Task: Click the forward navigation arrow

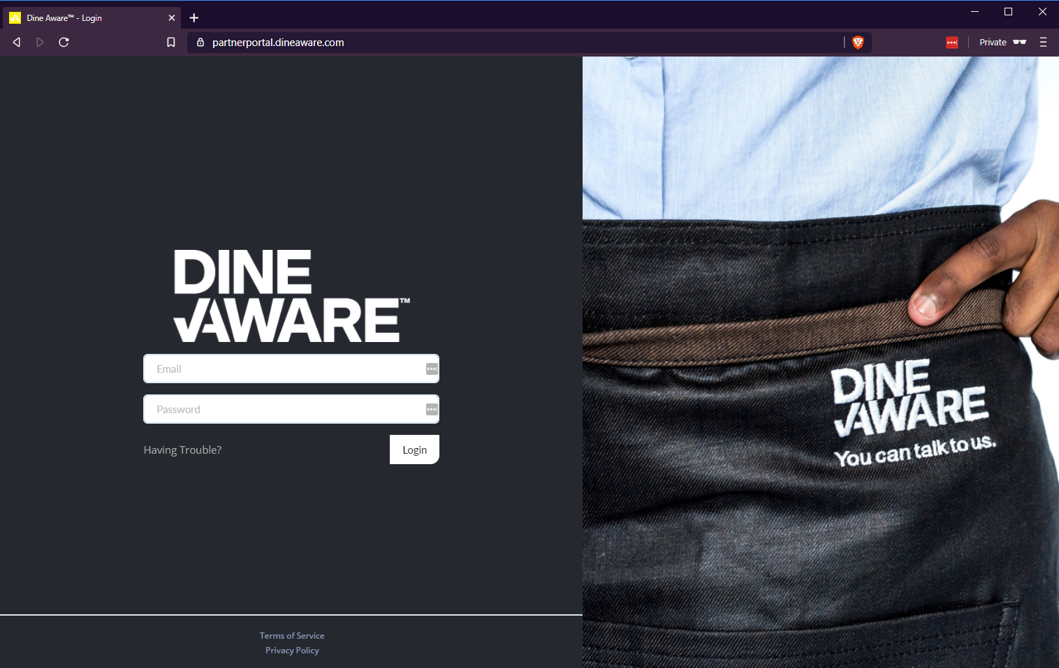Action: click(x=40, y=43)
